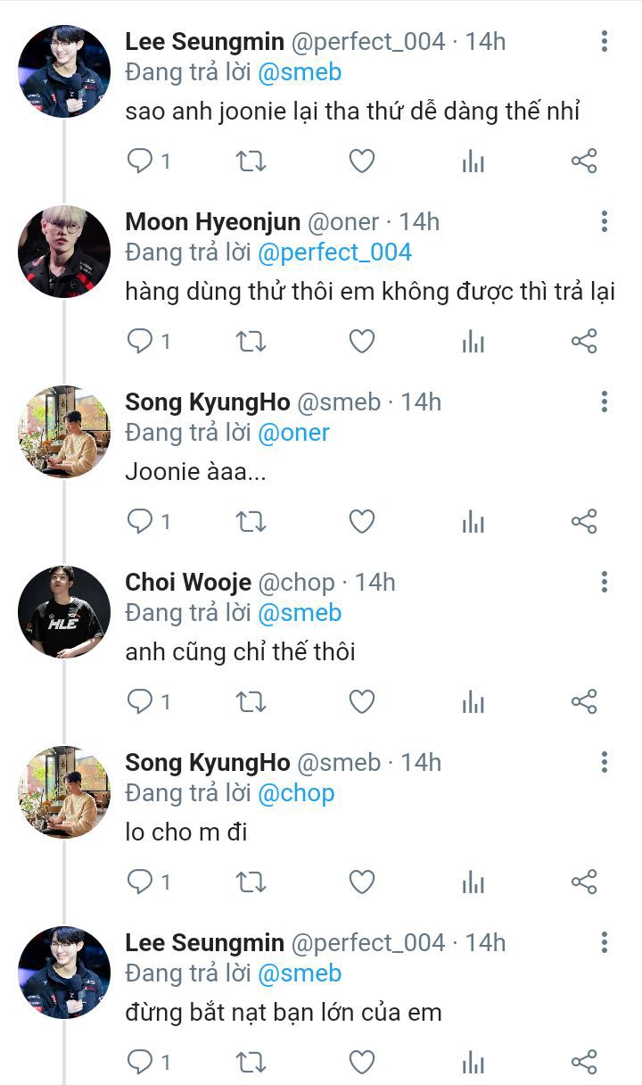Share Lee Seungmin's last tweet 'đừng bắt nạt'
The image size is (642, 1085).
583,1062
